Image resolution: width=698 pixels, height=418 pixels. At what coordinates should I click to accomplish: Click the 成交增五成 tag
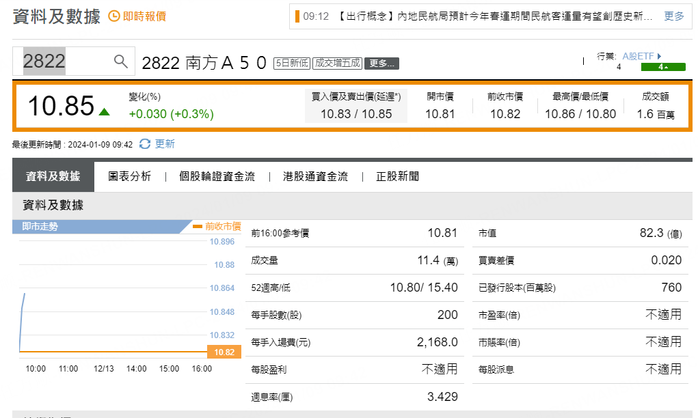click(x=338, y=63)
